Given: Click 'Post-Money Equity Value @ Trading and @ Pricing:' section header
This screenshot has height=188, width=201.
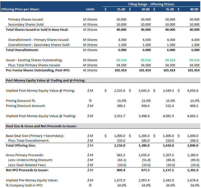Looking at the screenshot, I should [x=45, y=81].
